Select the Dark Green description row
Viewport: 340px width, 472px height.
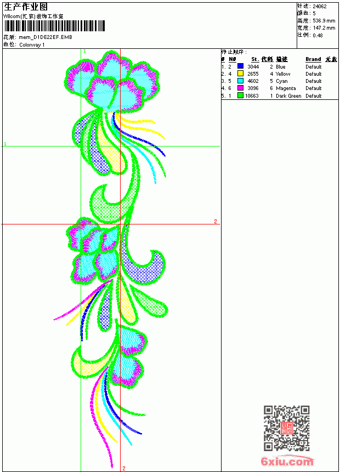(x=279, y=95)
